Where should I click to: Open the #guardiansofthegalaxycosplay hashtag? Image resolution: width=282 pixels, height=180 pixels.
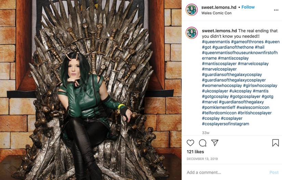[x=232, y=74]
